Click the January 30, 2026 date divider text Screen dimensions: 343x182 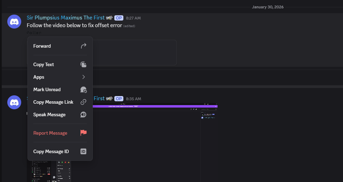[268, 7]
